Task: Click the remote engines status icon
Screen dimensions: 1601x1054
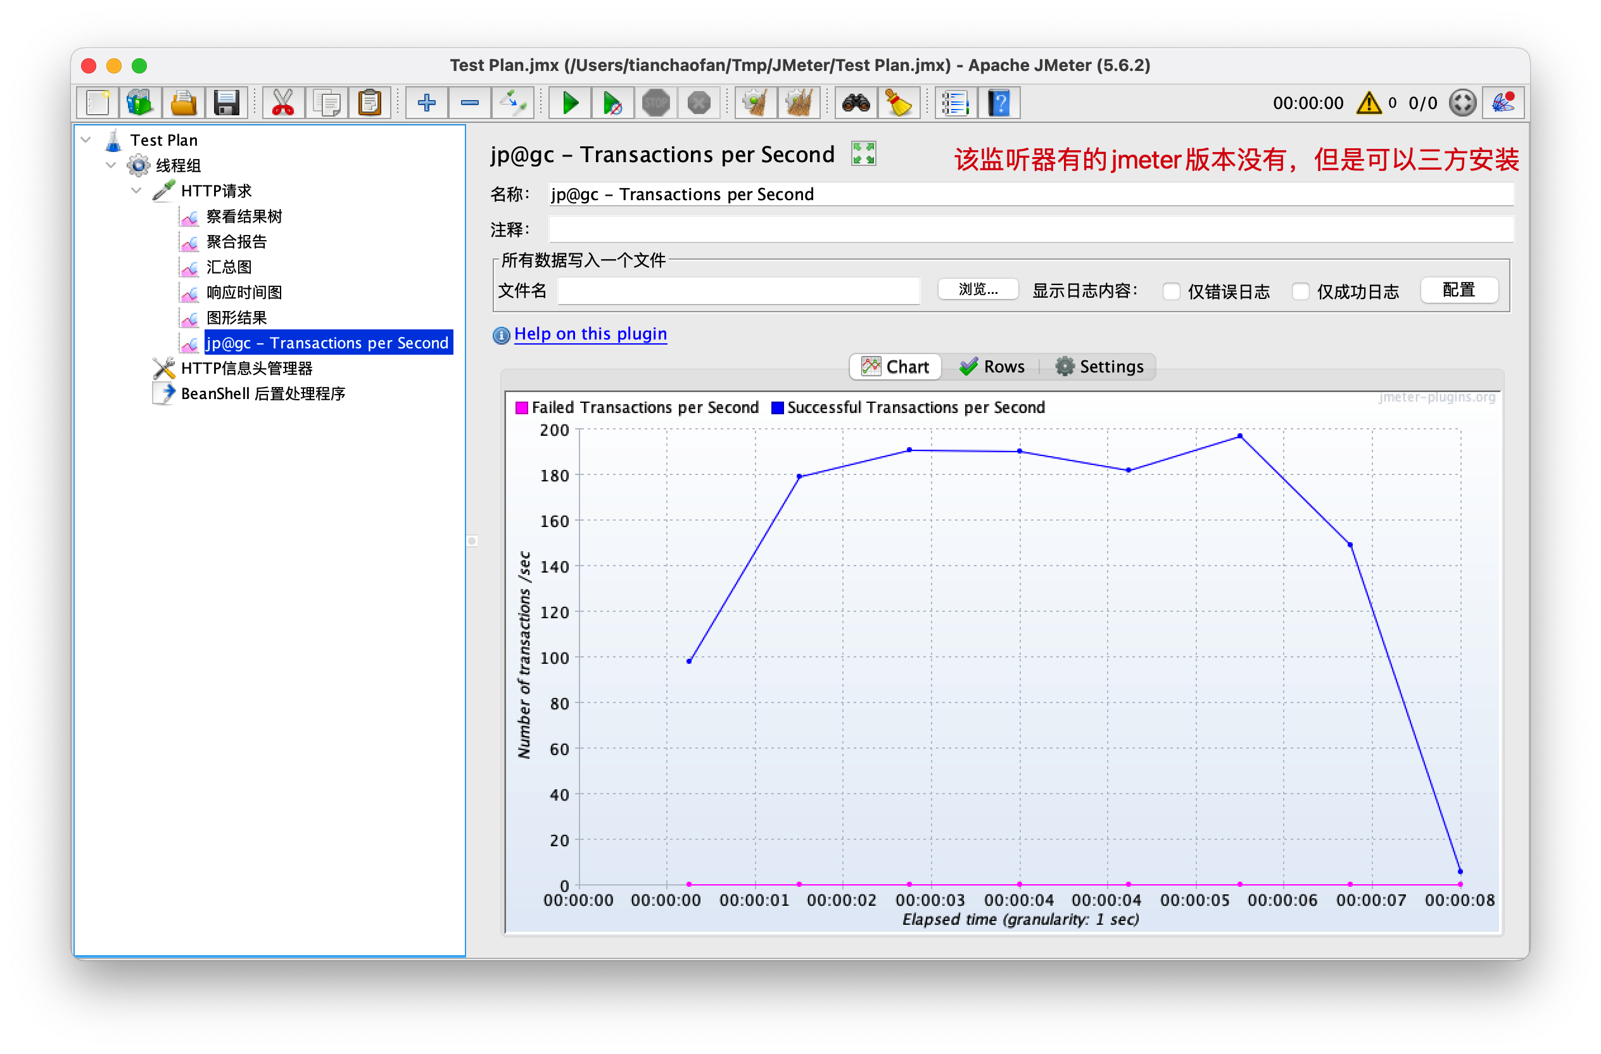Action: [x=1462, y=103]
